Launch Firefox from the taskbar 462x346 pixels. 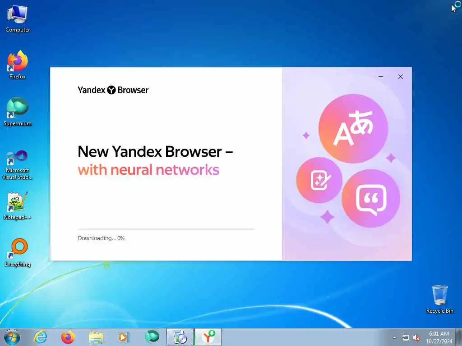click(68, 337)
